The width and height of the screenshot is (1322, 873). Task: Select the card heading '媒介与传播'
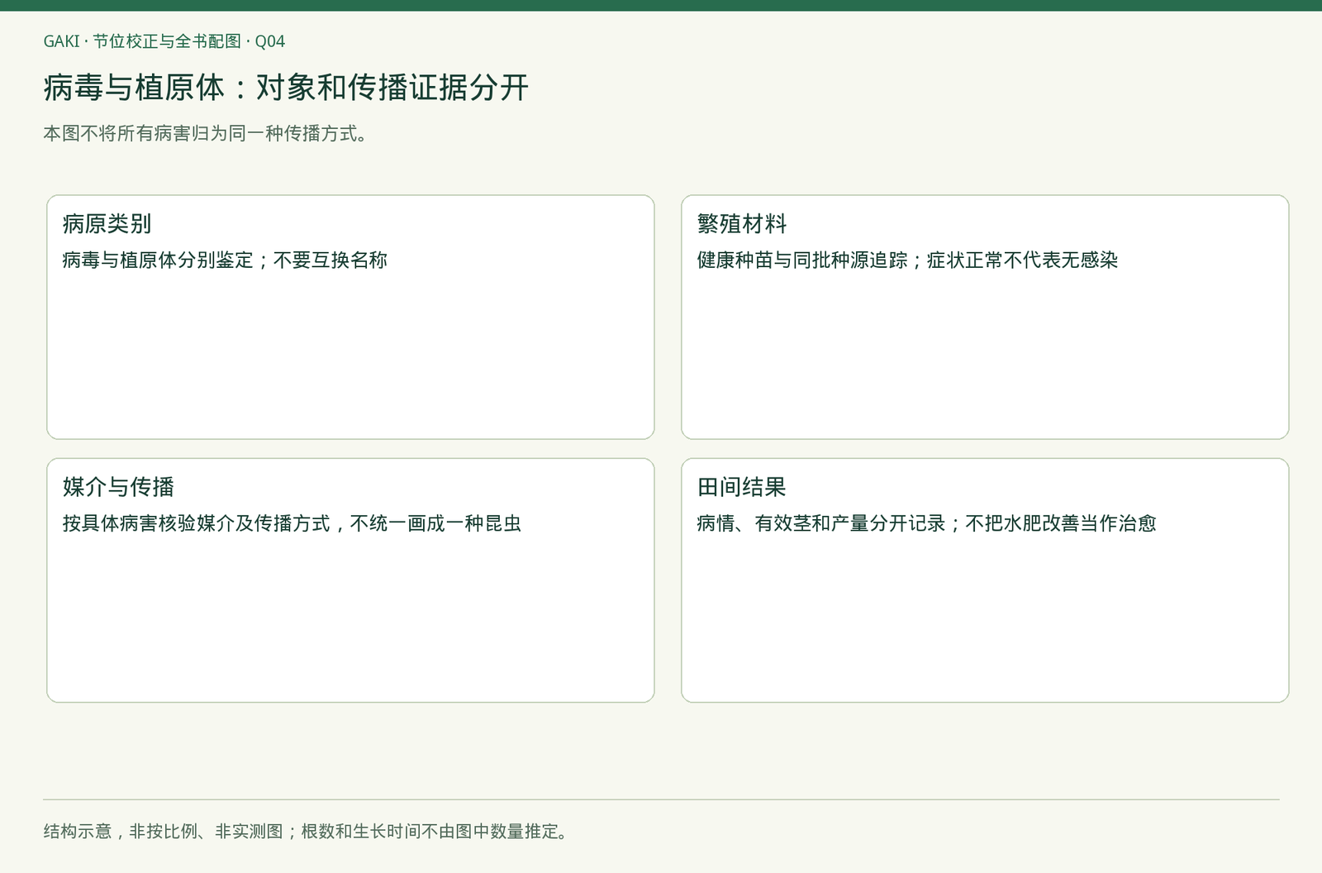click(x=118, y=487)
